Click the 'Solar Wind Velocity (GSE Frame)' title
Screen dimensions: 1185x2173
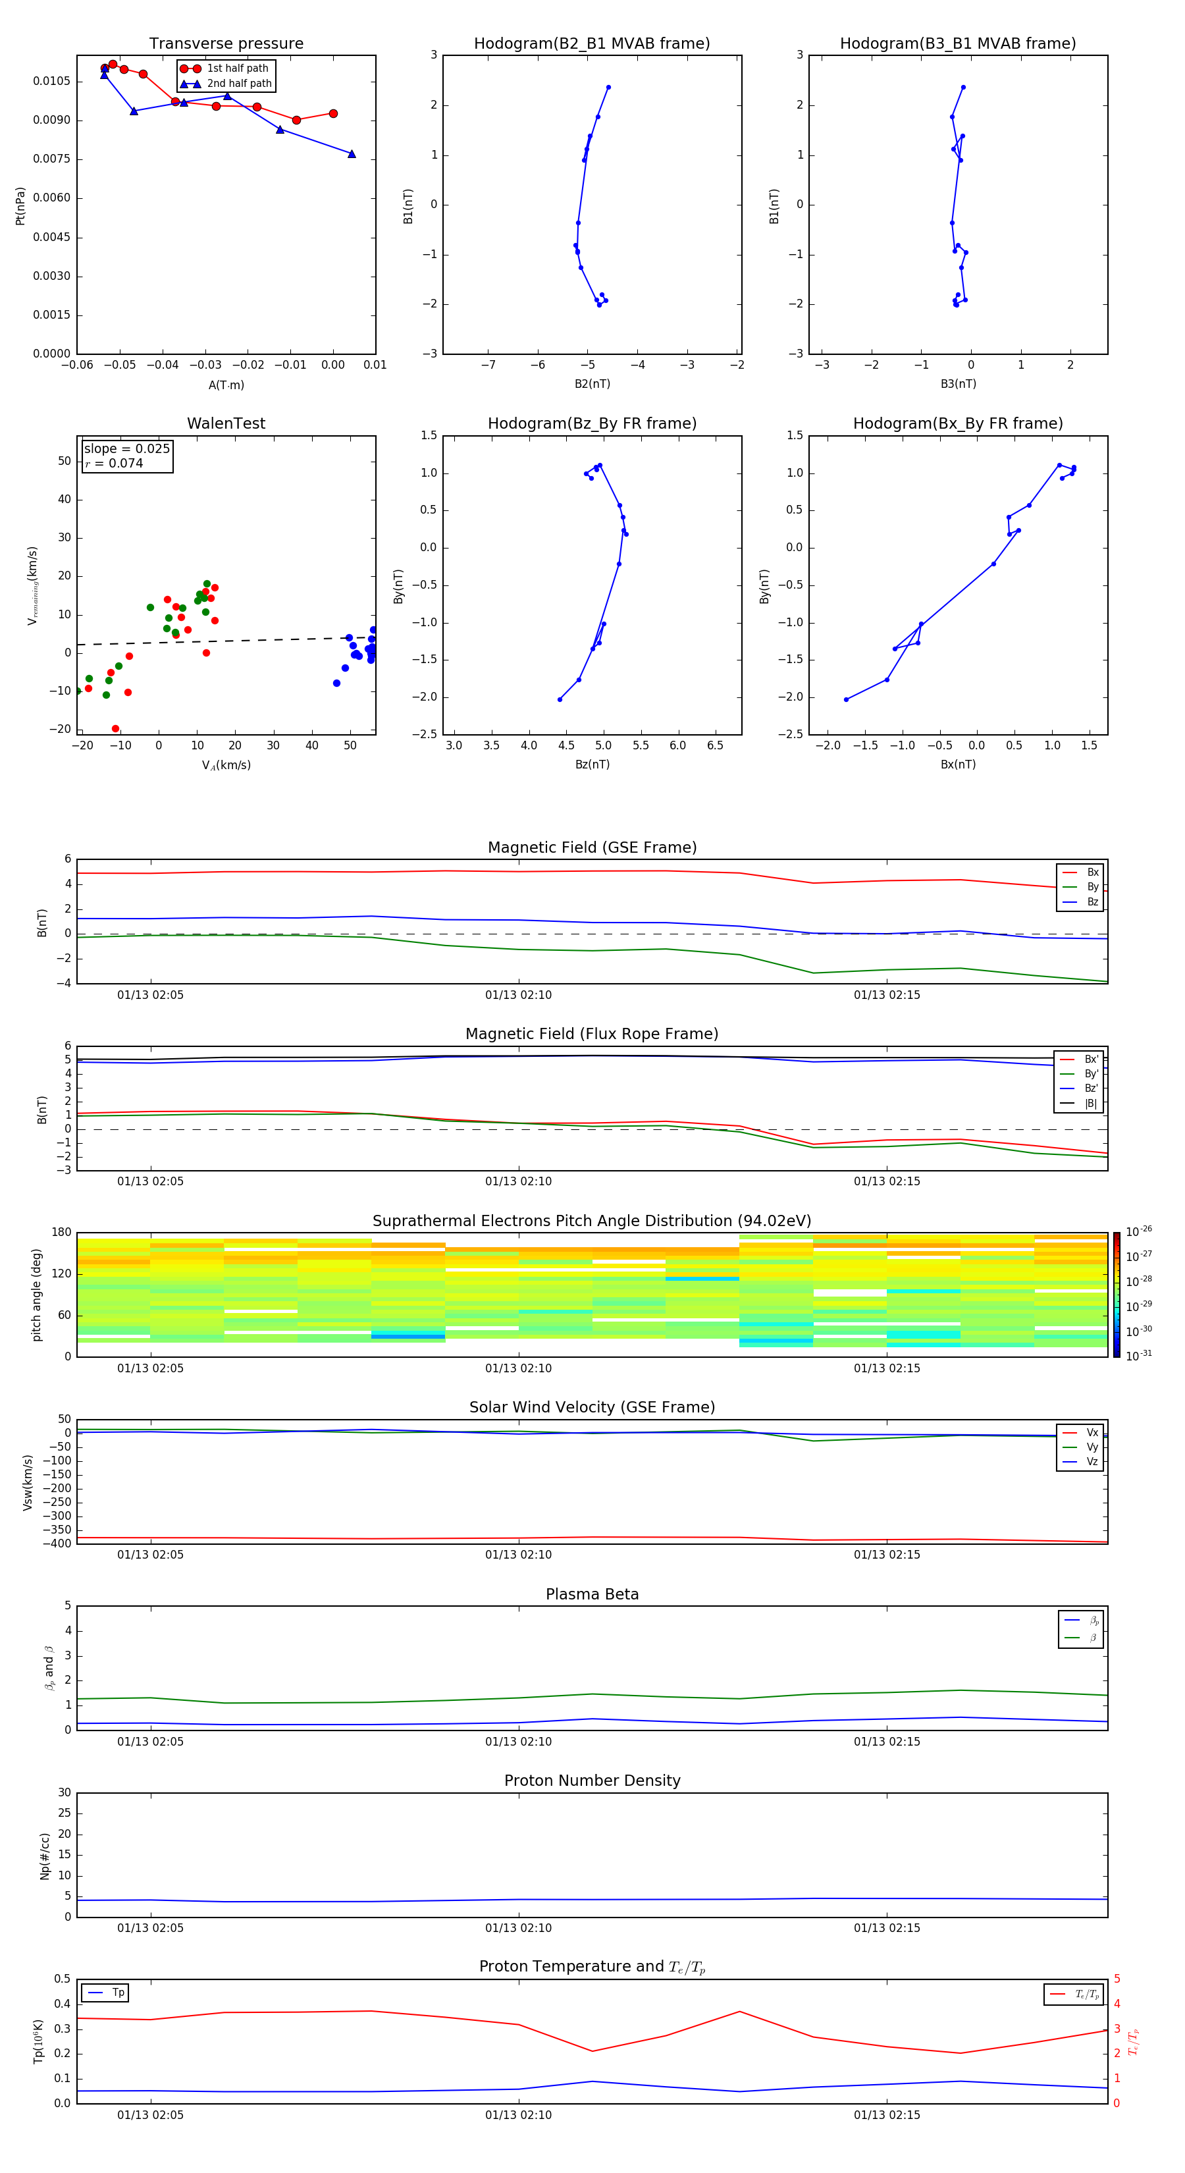[x=592, y=1407]
